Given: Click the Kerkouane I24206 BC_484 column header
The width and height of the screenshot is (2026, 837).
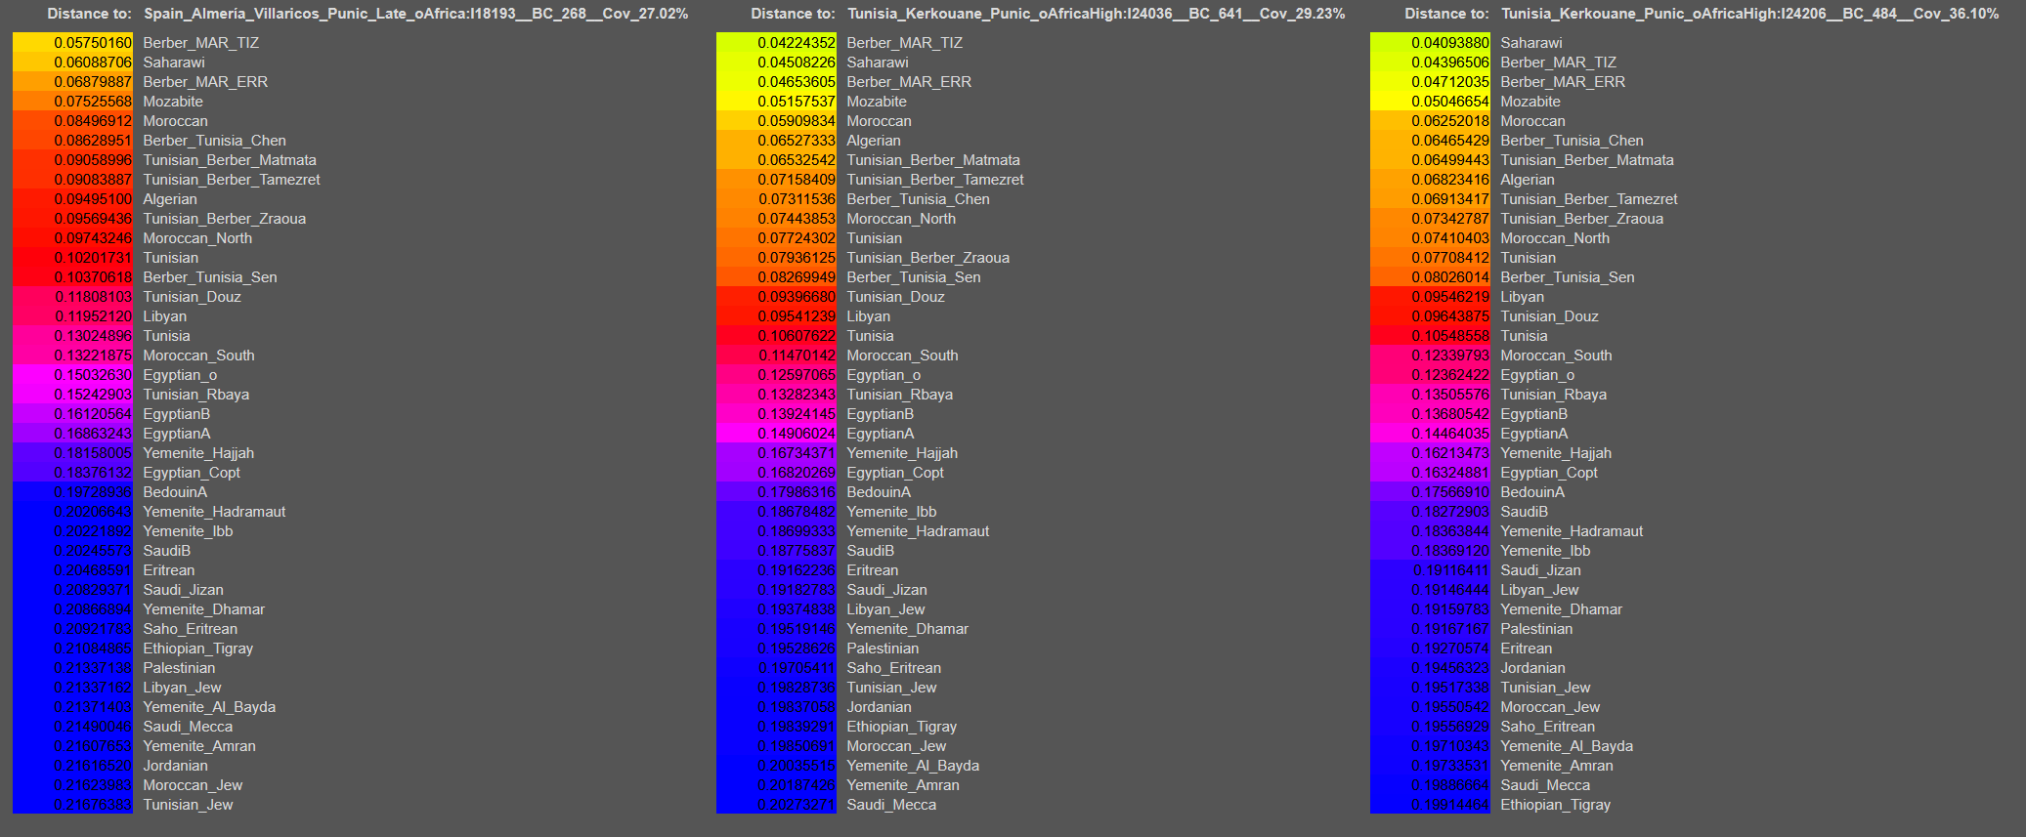Looking at the screenshot, I should tap(1749, 14).
